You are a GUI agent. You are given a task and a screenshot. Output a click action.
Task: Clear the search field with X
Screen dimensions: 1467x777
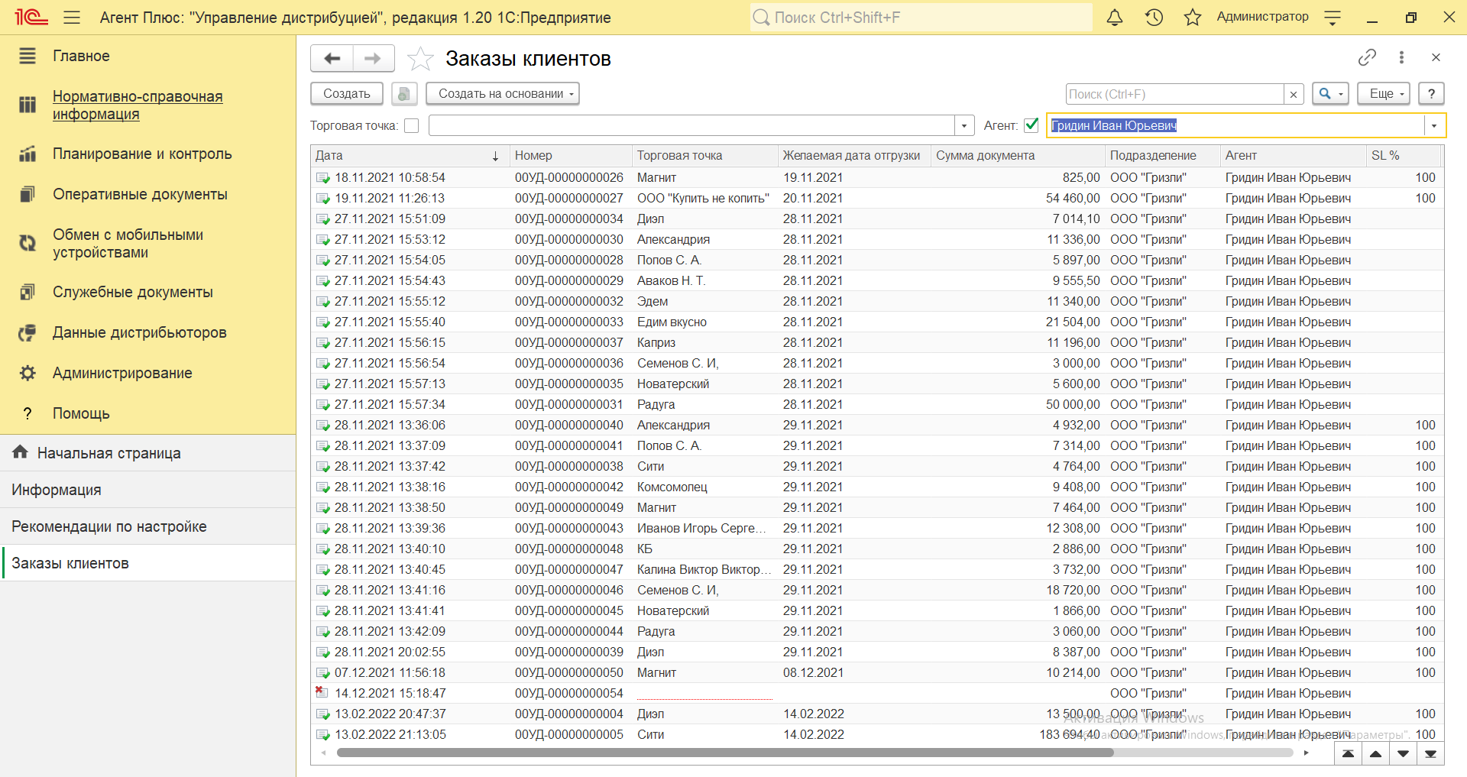point(1293,94)
